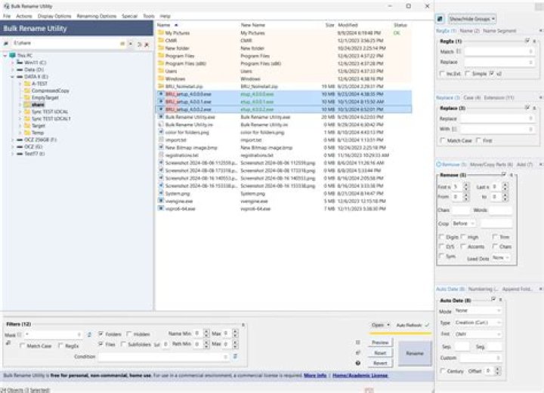This screenshot has width=544, height=393.
Task: Click the red icon at path bar end
Action: [x=147, y=45]
